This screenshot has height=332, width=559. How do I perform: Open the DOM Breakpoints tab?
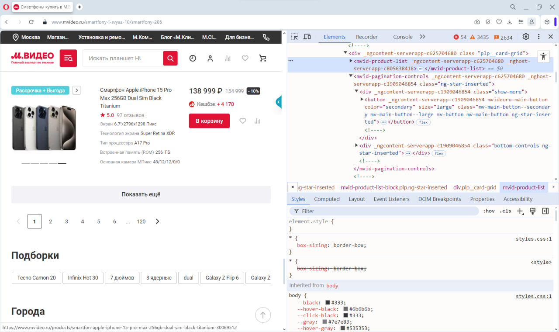pos(440,199)
